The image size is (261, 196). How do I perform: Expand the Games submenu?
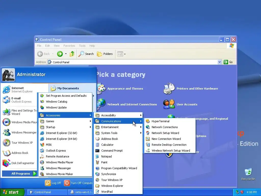click(x=66, y=121)
